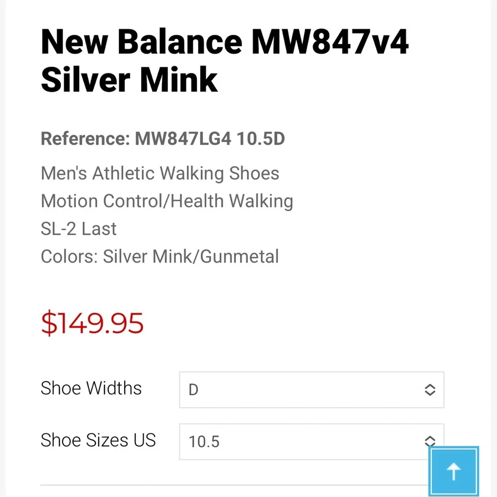Click the blue upward arrow button

pyautogui.click(x=454, y=471)
